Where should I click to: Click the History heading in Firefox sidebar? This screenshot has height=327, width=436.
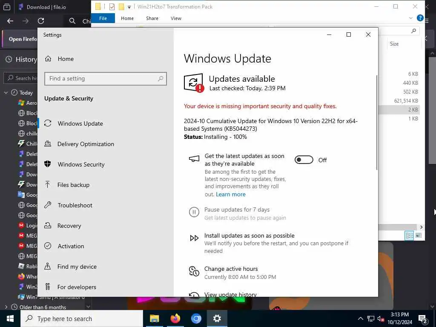click(26, 59)
